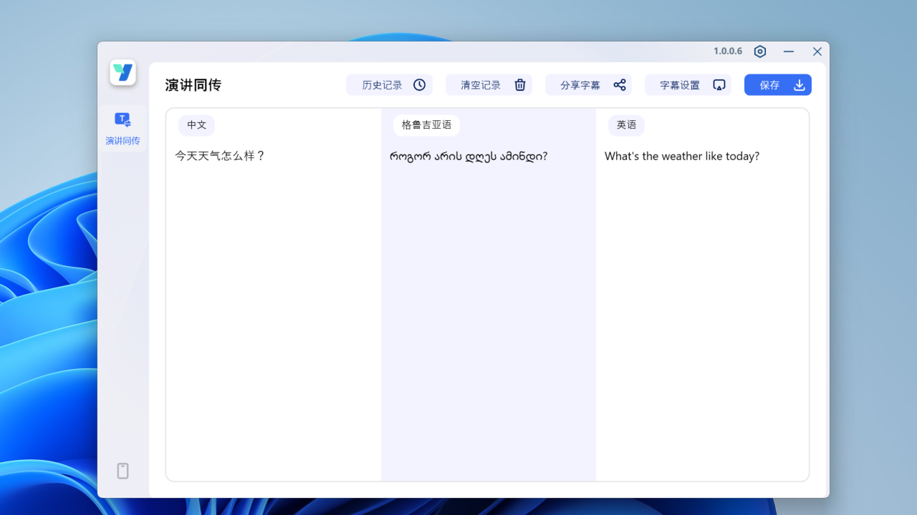Open the settings gear in title bar
Image resolution: width=917 pixels, height=515 pixels.
point(760,51)
